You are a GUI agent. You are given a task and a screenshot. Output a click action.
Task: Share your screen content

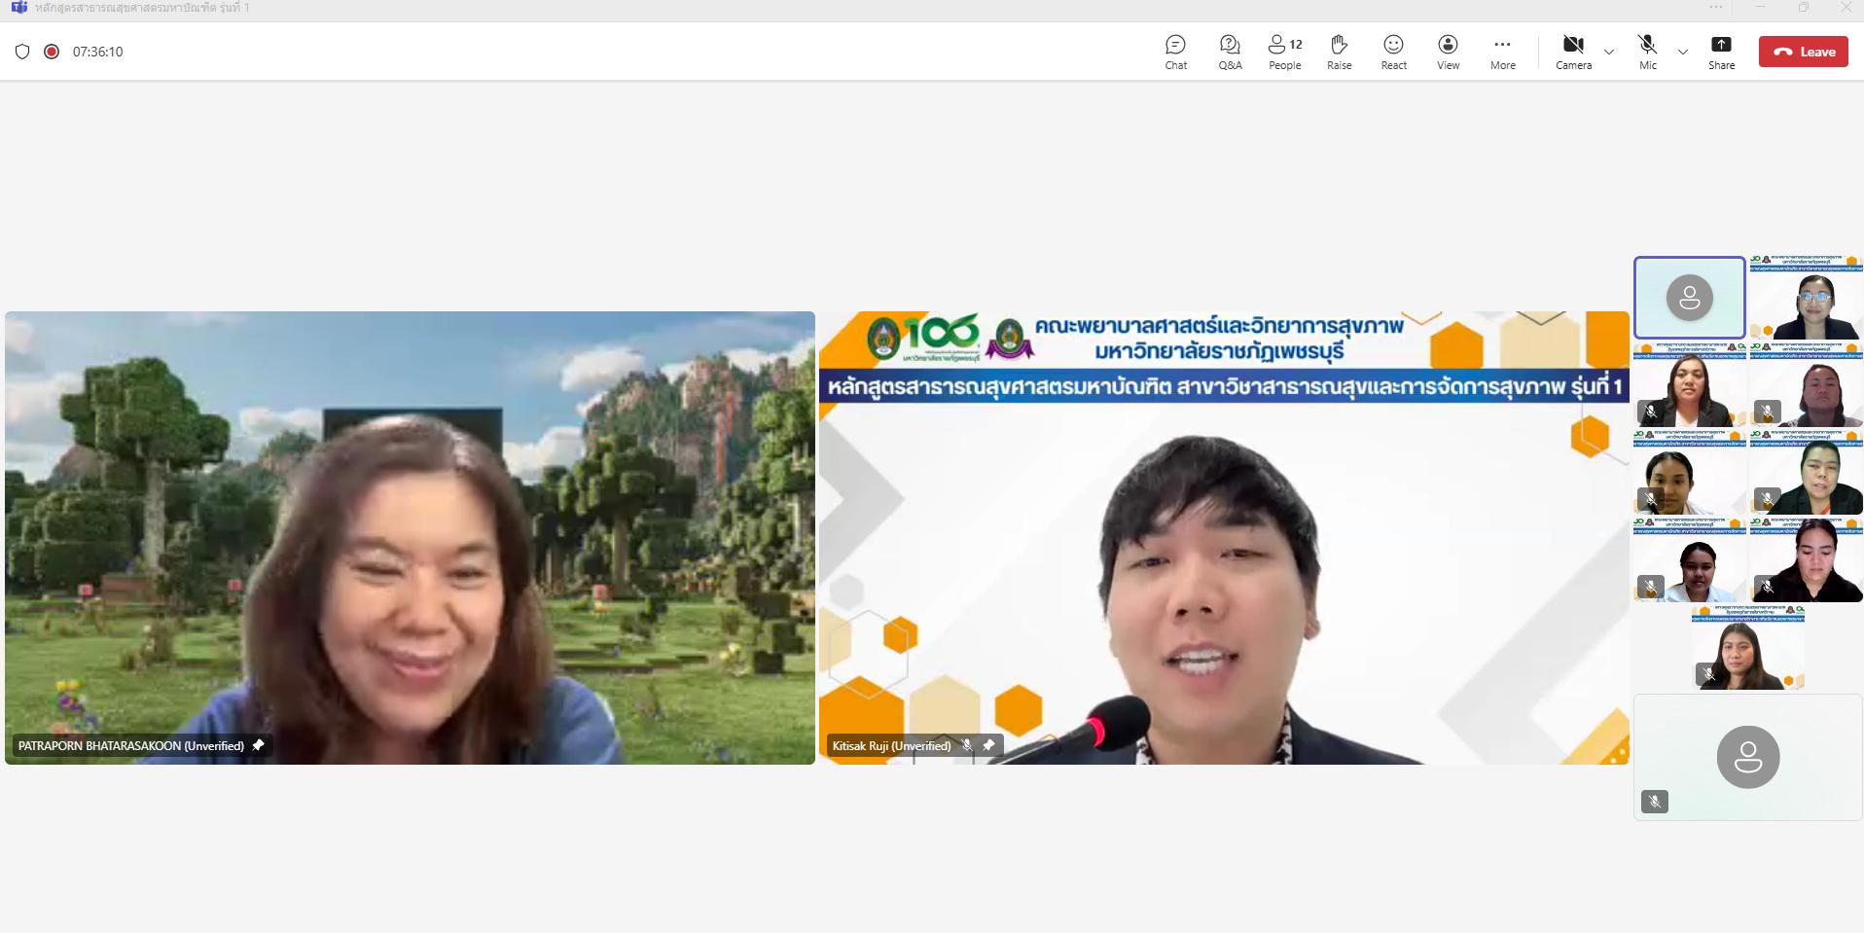coord(1721,52)
